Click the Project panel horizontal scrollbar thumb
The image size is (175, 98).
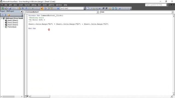[x=8, y=97]
